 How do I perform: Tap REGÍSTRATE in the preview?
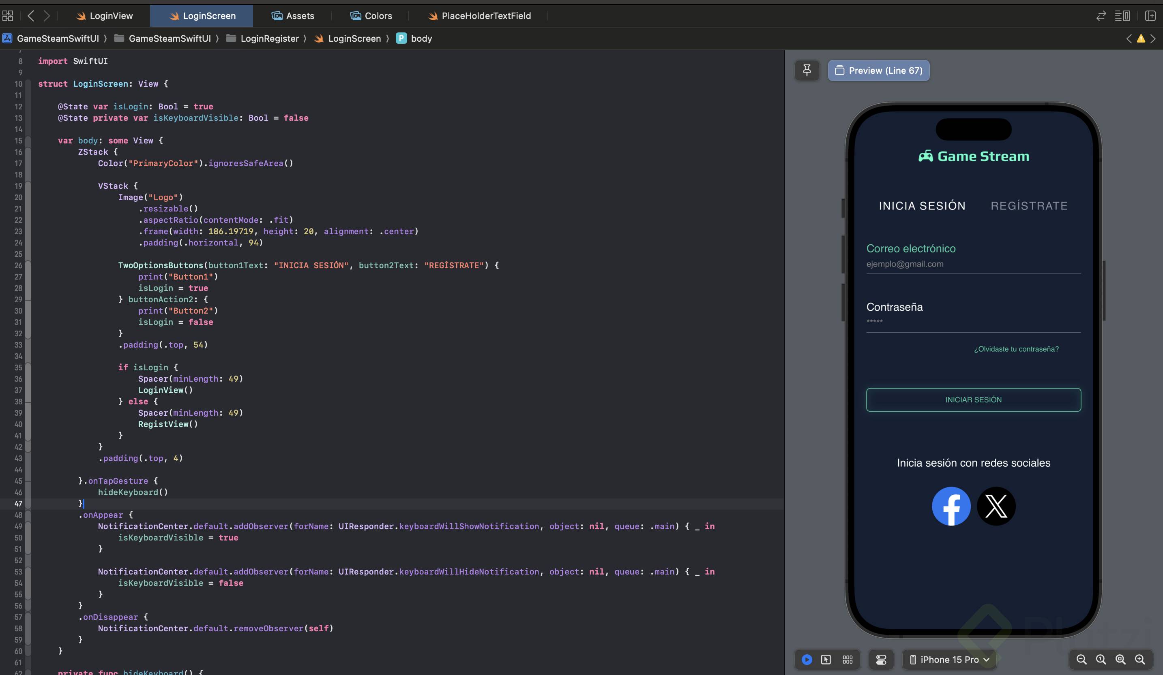pyautogui.click(x=1029, y=206)
